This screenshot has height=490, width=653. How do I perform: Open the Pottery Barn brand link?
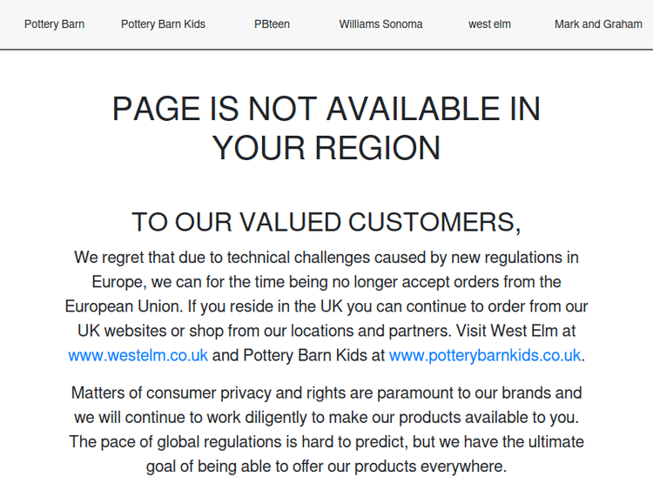click(x=54, y=24)
